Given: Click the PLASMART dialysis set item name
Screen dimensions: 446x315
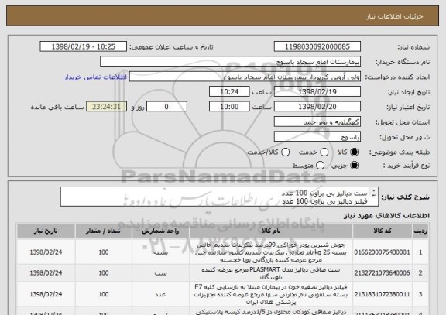Looking at the screenshot, I should (271, 273).
